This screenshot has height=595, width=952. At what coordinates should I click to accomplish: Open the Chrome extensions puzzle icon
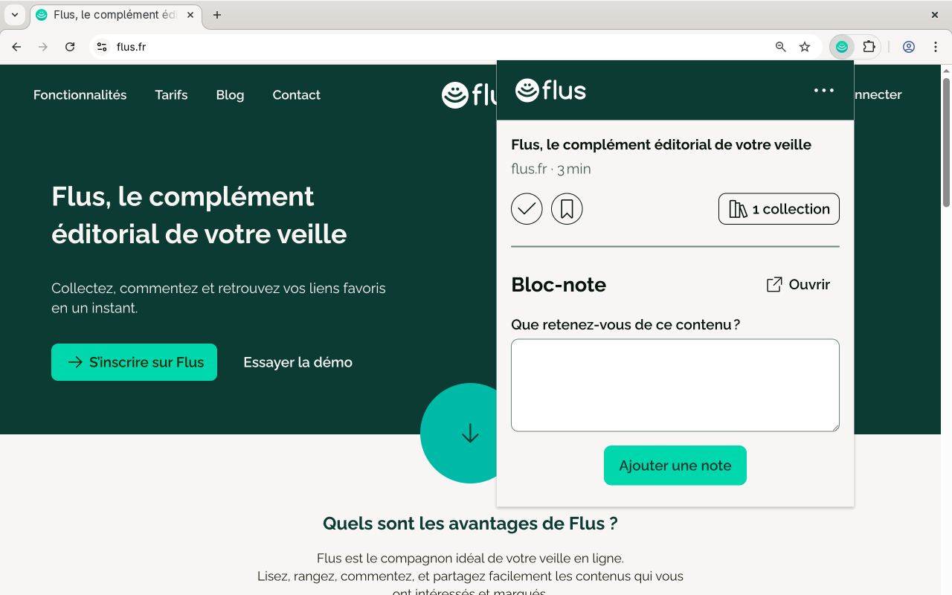pos(869,47)
